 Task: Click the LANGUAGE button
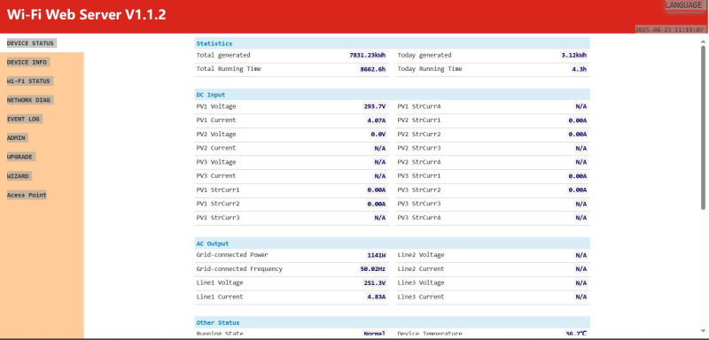click(683, 5)
